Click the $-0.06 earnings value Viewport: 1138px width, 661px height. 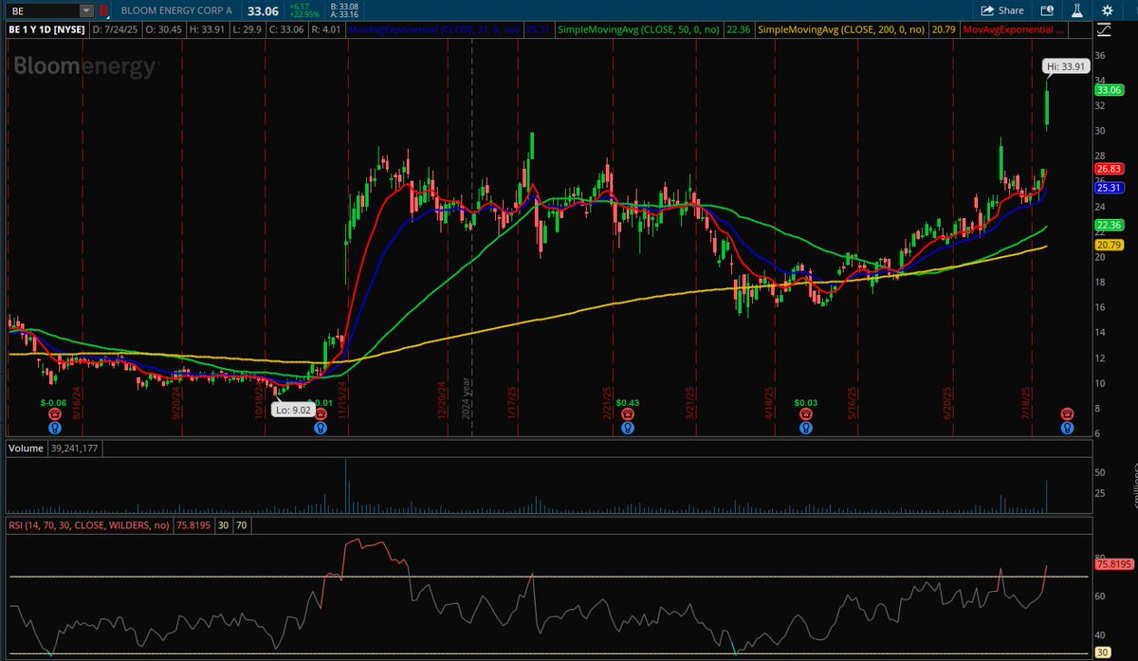pyautogui.click(x=53, y=402)
